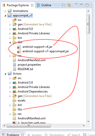Select bin folder icon in Avisos
The height and width of the screenshot is (136, 95).
[x=14, y=105]
